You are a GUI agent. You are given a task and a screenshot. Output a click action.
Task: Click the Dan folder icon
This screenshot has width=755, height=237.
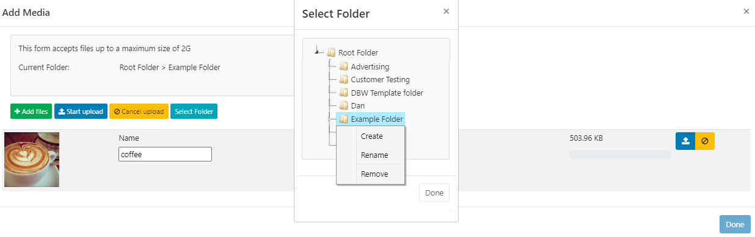point(343,106)
